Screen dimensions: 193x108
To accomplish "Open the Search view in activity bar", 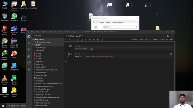I will point(29,43).
